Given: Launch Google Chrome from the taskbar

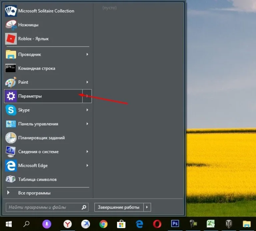Looking at the screenshot, I should pyautogui.click(x=104, y=224).
